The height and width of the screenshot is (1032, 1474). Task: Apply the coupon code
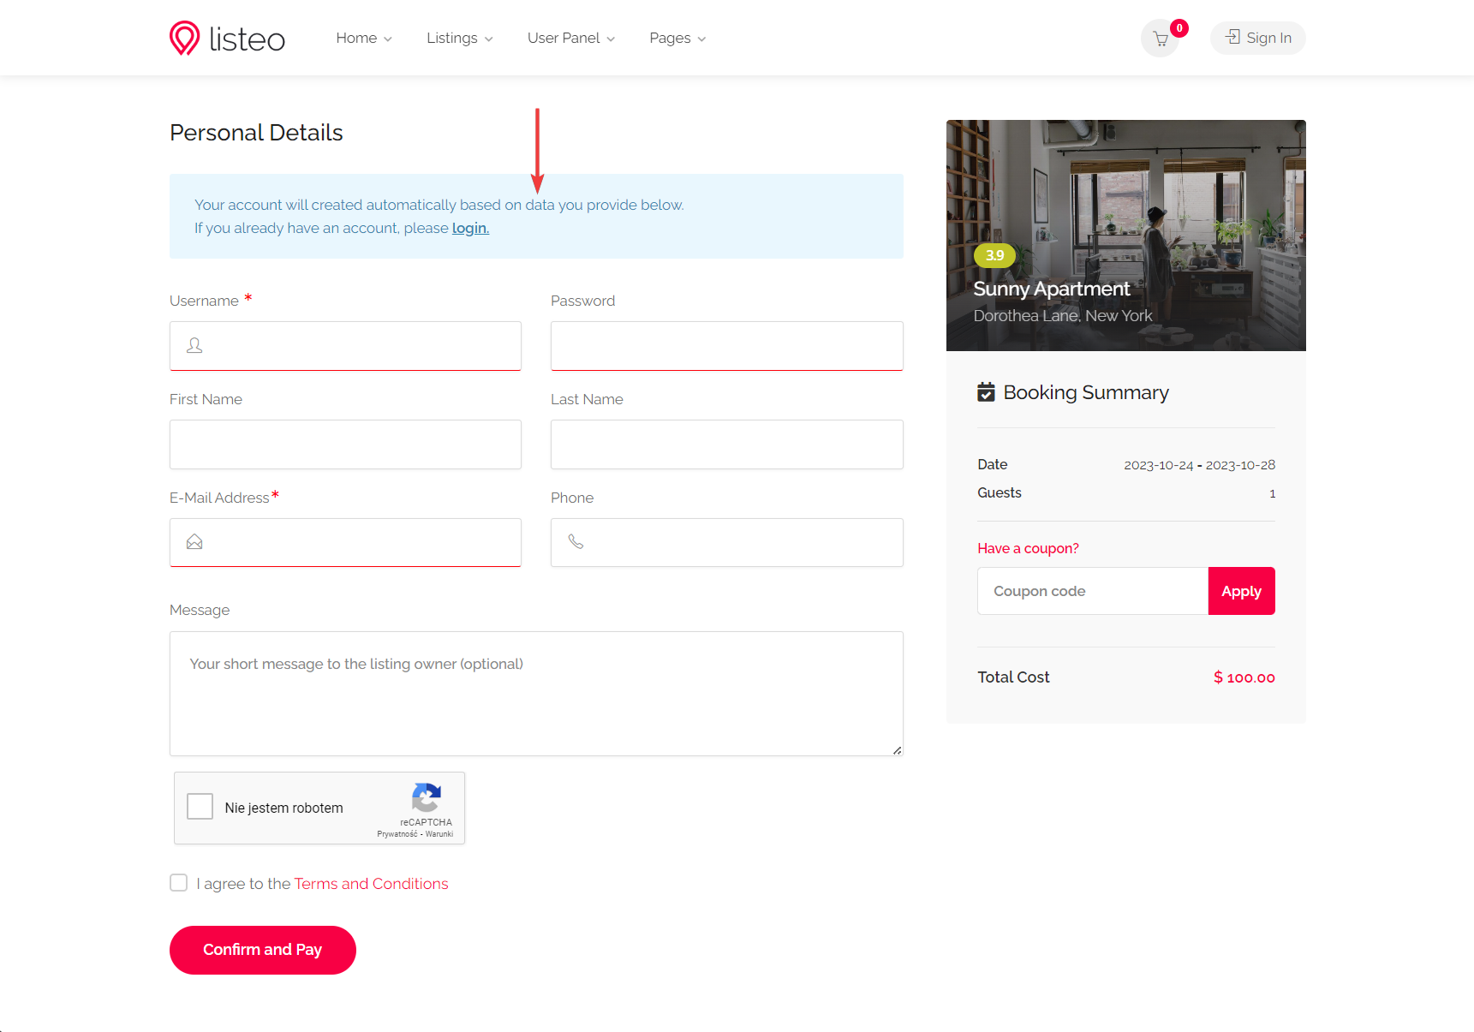coord(1241,591)
